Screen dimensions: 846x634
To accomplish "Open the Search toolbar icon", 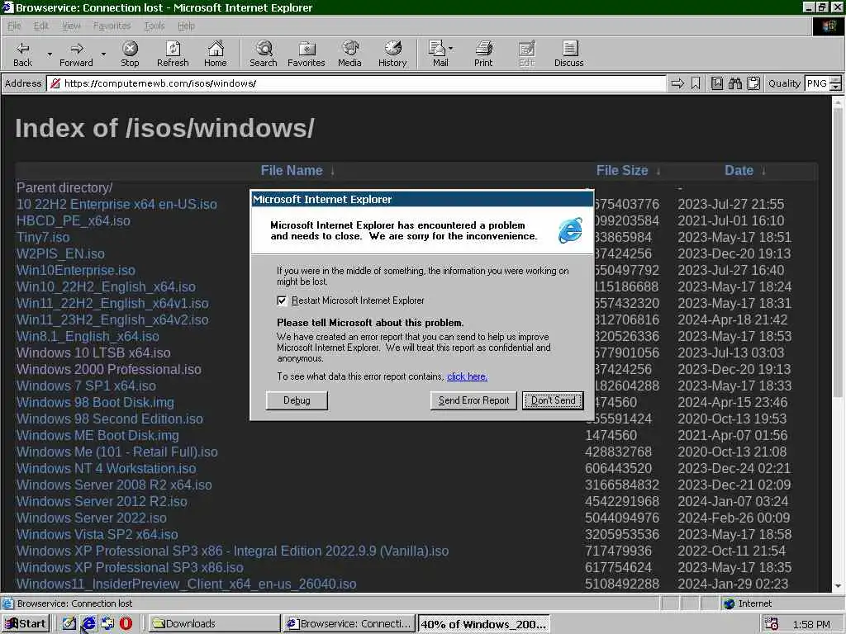I will pyautogui.click(x=264, y=54).
